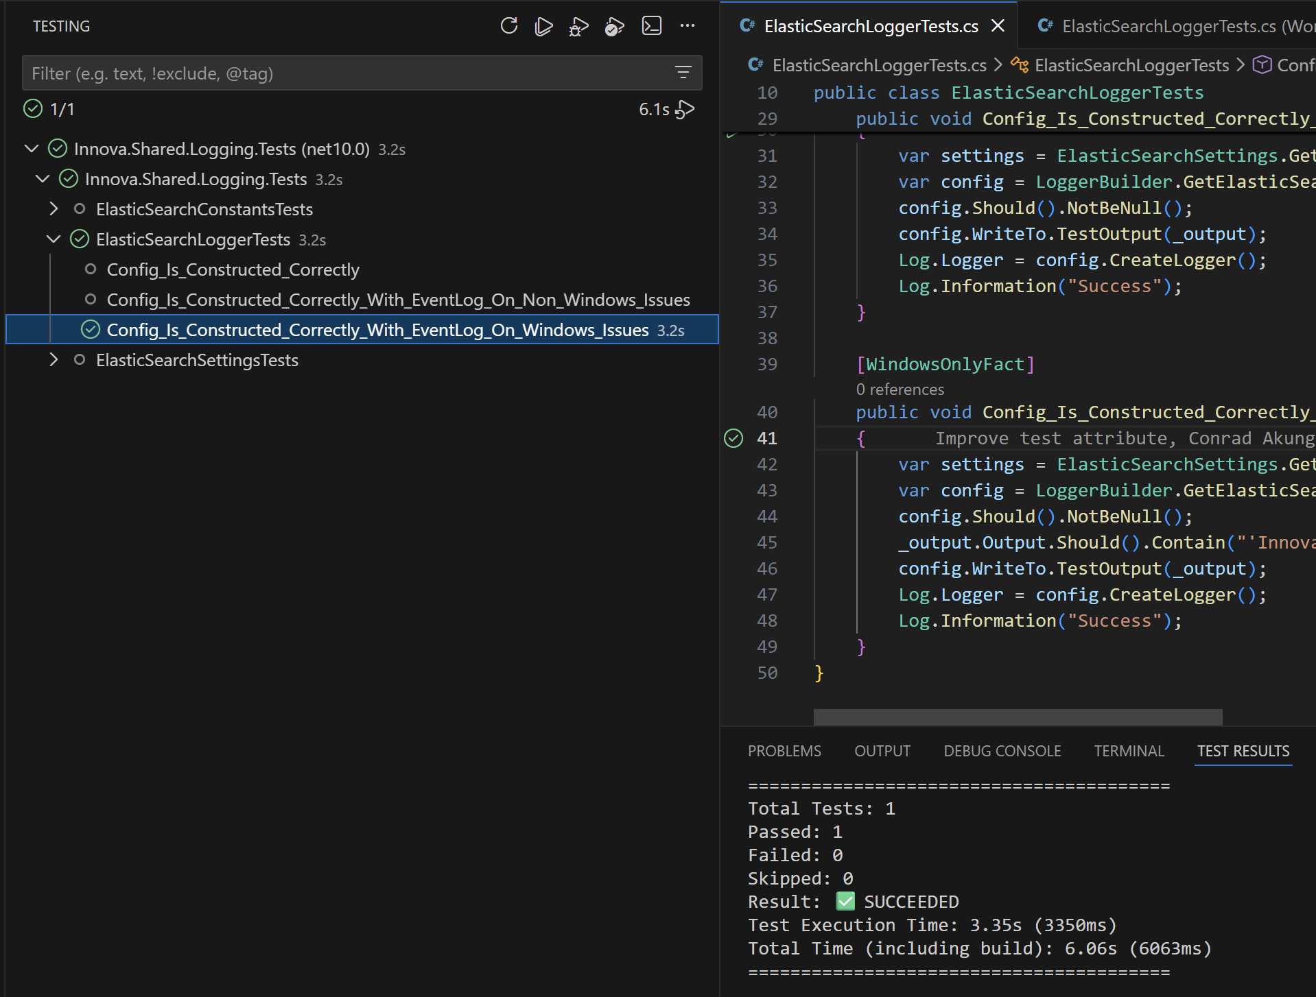Debug tests using the bug-play icon

click(x=578, y=27)
